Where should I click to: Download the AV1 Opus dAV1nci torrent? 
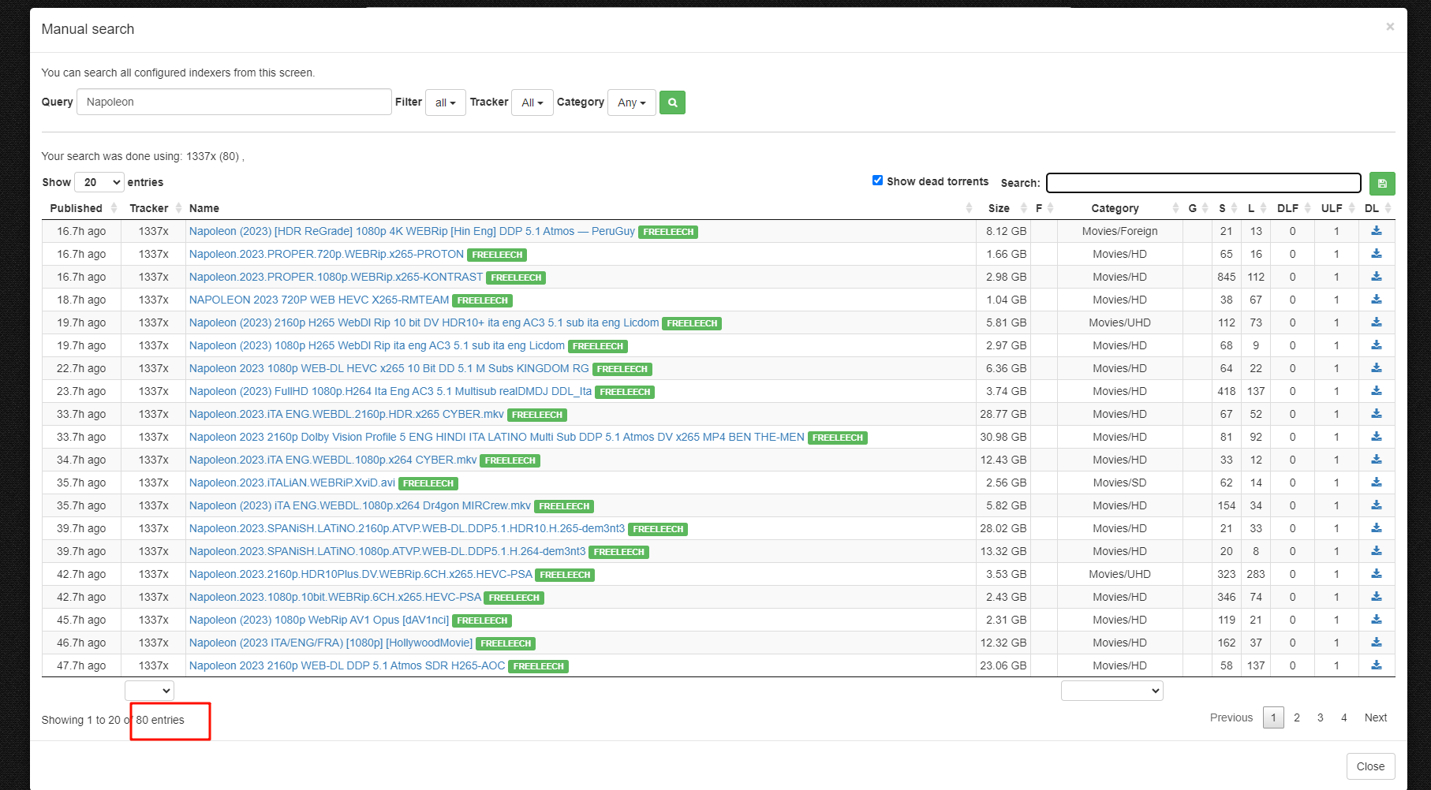coord(1377,620)
